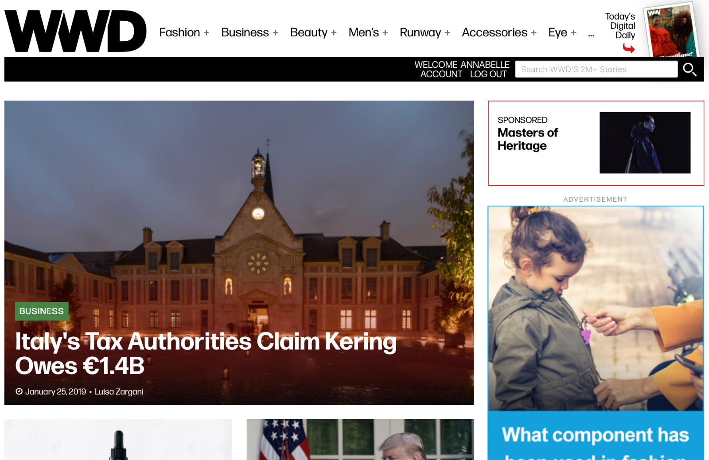Open Today's Digital Daily link

(x=620, y=26)
